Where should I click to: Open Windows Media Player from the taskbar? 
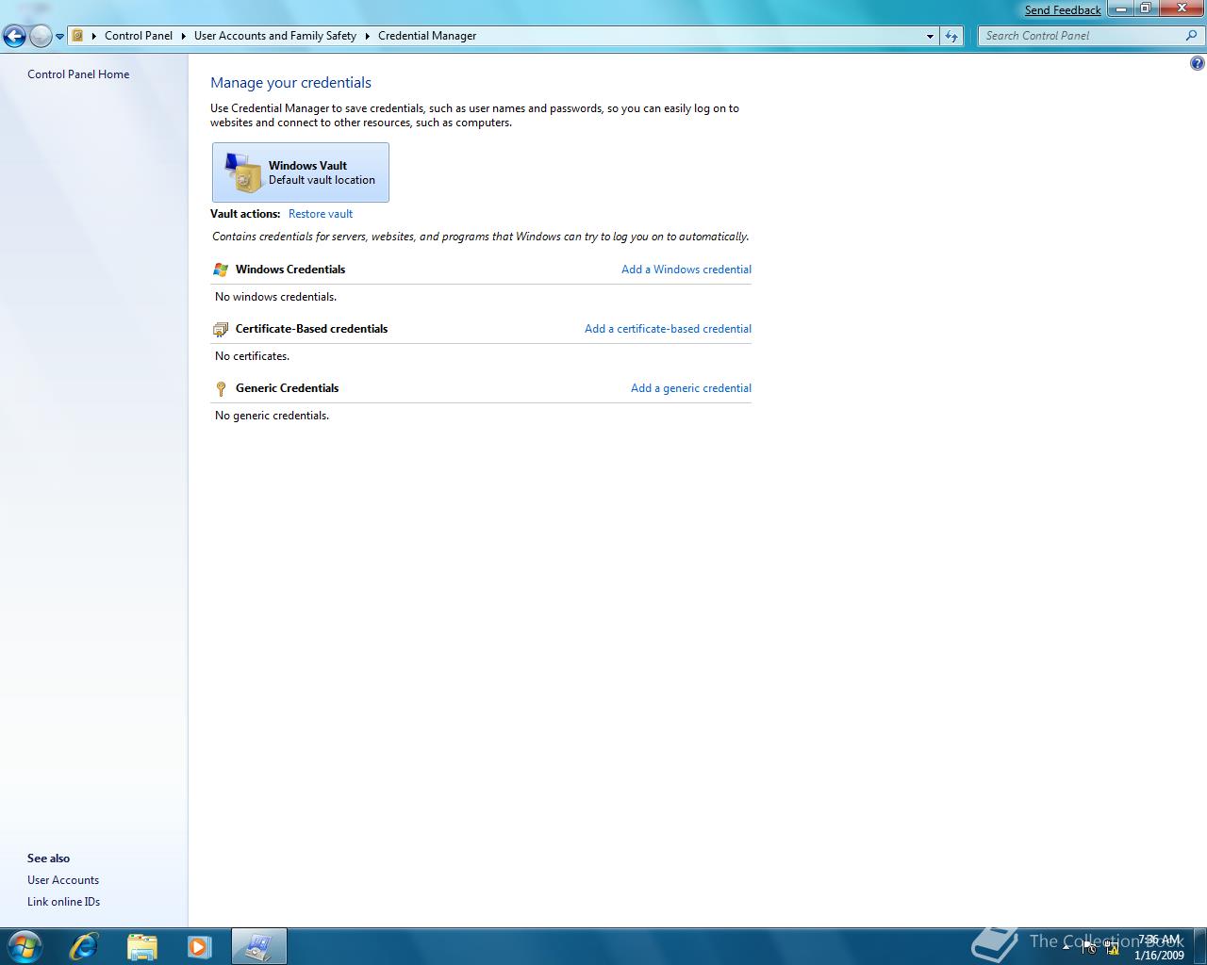(199, 946)
